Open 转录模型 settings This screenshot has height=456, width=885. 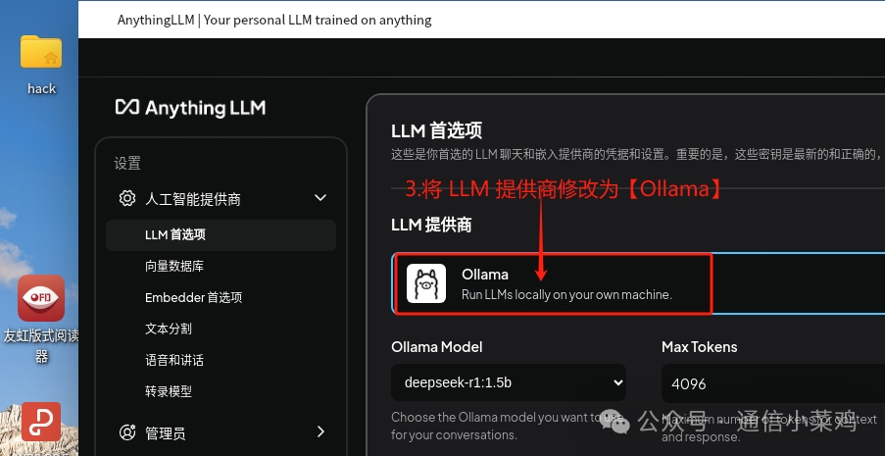pyautogui.click(x=169, y=391)
